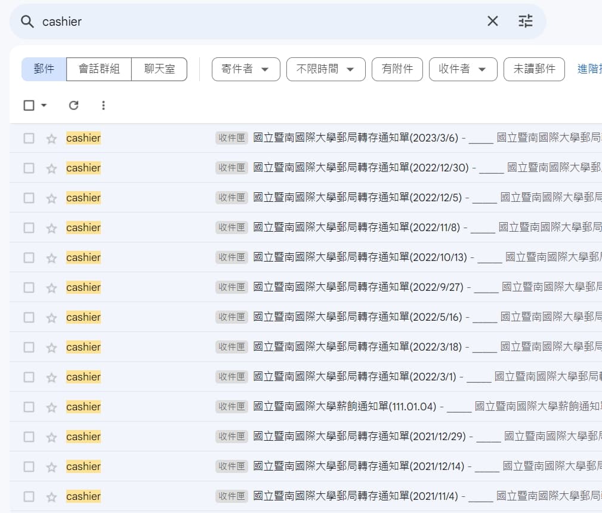Tick checkbox for the 2022/3/1 email
The image size is (602, 513).
29,377
